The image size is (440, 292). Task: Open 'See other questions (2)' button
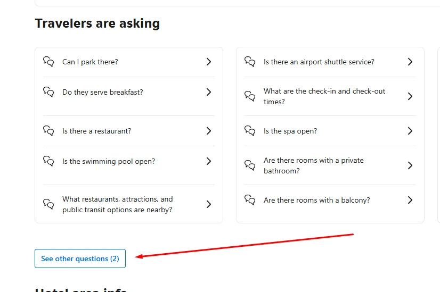tap(80, 258)
